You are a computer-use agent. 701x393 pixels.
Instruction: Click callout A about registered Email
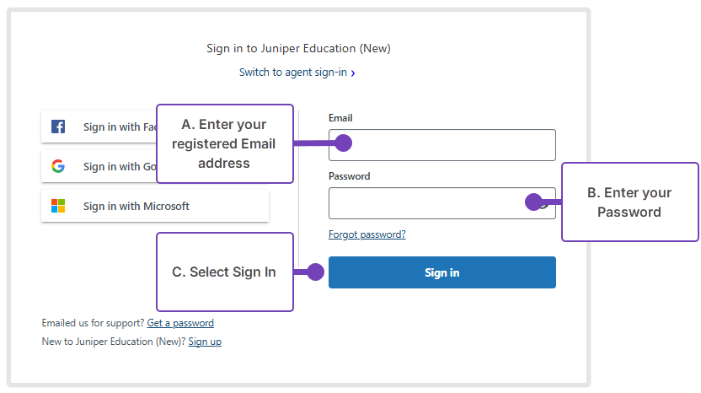click(x=225, y=143)
